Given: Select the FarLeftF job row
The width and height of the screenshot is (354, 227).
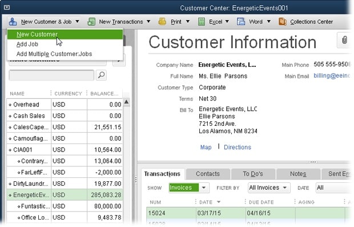Looking at the screenshot, I should [x=65, y=172].
